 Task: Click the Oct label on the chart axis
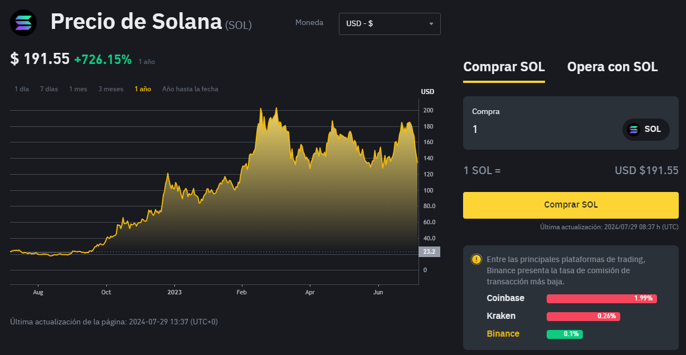pos(106,292)
